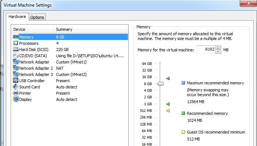257x146 pixels.
Task: Select the Sound Card row
Action: pos(70,87)
